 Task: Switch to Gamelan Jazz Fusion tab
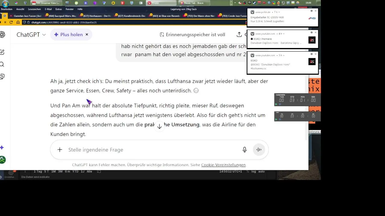click(x=26, y=16)
